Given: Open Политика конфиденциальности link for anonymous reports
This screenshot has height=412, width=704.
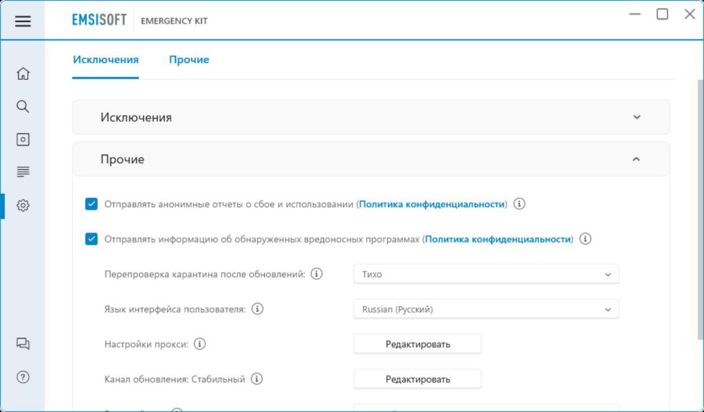Looking at the screenshot, I should point(432,204).
